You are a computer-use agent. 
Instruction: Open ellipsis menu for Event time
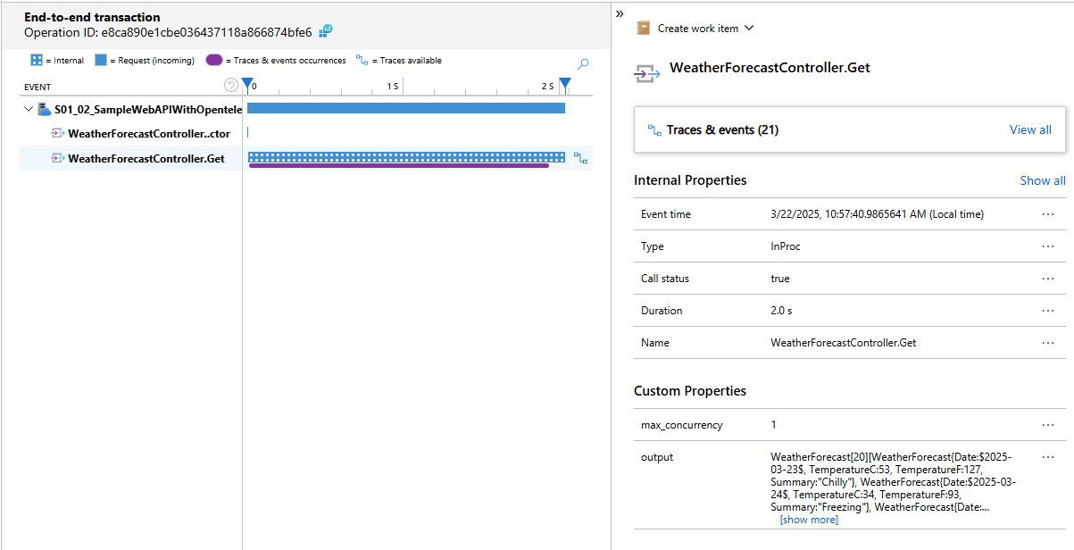click(x=1048, y=214)
